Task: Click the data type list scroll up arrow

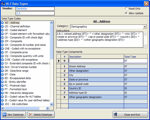Action: click(x=52, y=23)
